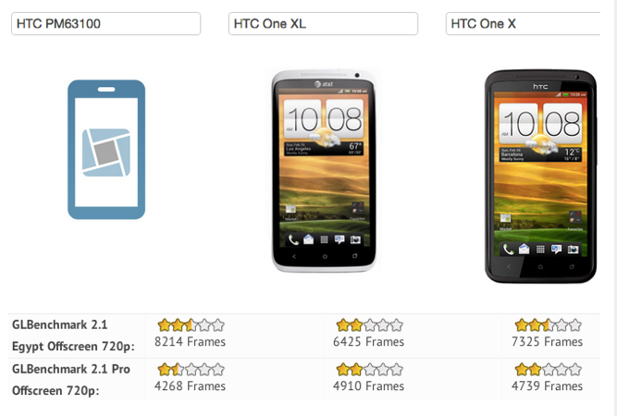
Task: Open the white HTC One XL phone image
Action: [324, 171]
